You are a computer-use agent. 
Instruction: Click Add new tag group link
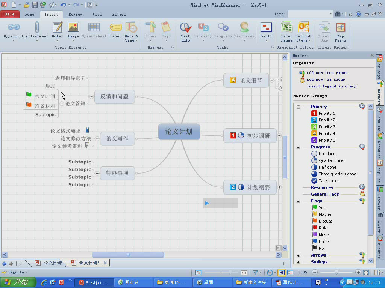tap(326, 79)
